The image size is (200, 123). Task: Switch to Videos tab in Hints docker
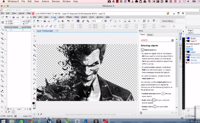tap(150, 35)
